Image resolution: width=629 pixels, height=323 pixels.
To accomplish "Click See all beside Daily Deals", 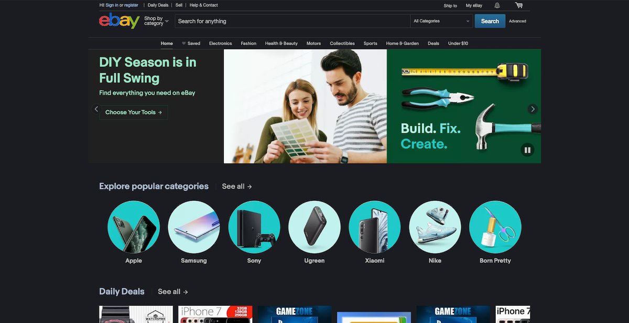I will pyautogui.click(x=173, y=292).
